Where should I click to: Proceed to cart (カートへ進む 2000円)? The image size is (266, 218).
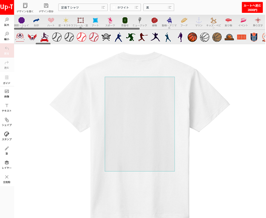[x=252, y=8]
